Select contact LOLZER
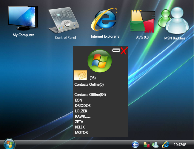 (x=81, y=111)
